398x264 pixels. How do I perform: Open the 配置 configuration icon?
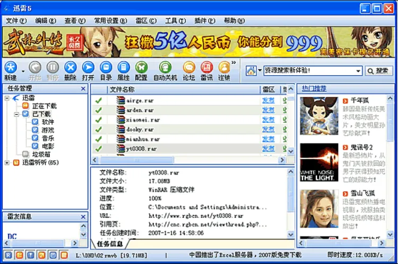pos(141,68)
